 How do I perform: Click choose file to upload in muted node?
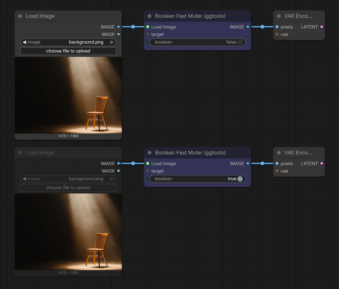click(68, 188)
